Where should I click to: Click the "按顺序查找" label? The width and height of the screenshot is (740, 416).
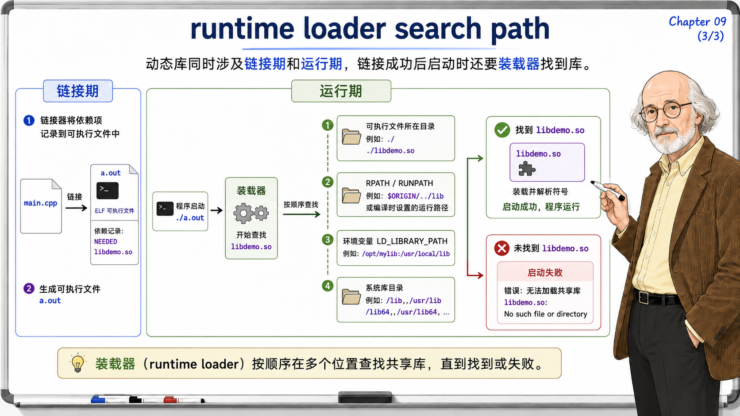(x=301, y=205)
